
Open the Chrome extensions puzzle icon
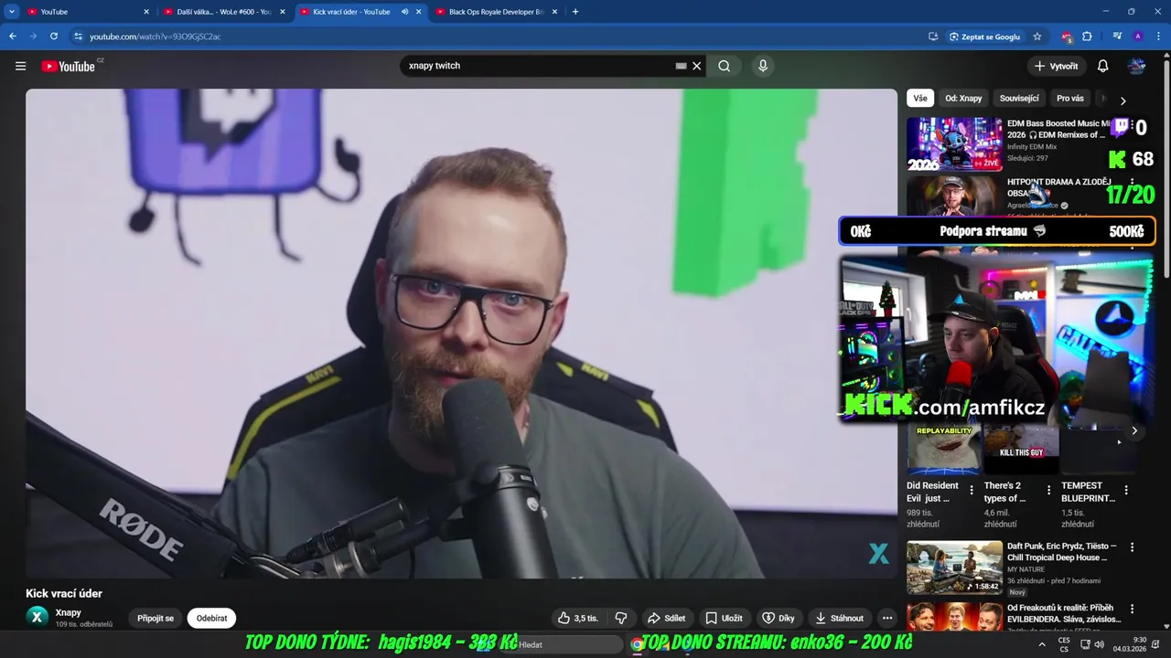[x=1087, y=37]
